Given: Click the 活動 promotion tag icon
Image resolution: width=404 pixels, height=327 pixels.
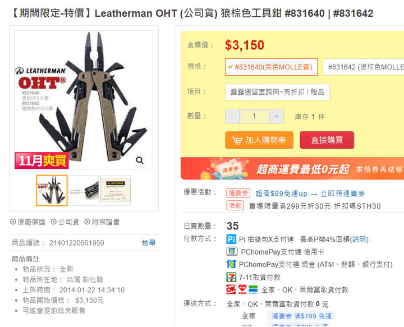Looking at the screenshot, I should click(235, 205).
